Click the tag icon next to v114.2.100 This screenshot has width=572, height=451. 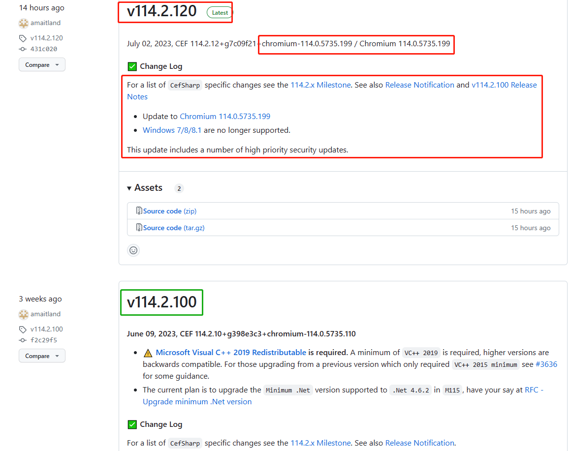point(23,329)
